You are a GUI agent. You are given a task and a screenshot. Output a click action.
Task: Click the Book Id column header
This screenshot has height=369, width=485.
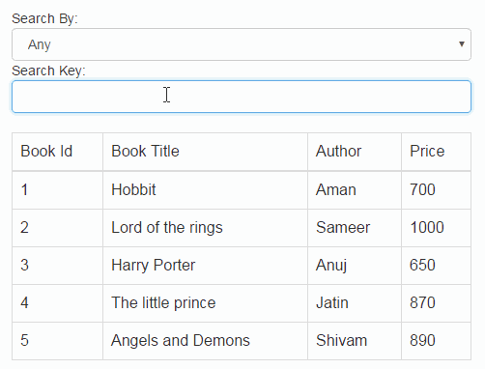(58, 152)
